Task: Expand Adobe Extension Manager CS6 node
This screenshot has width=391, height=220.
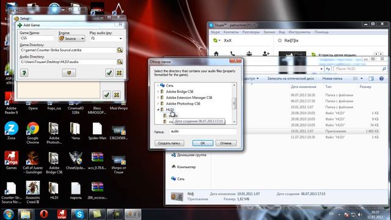Action: tap(158, 98)
